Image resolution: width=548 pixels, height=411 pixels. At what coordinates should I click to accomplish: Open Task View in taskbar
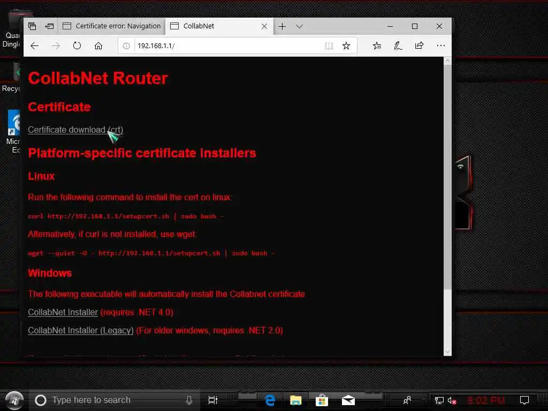pos(212,400)
